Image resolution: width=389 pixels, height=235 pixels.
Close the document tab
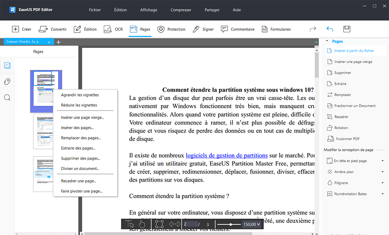coord(49,42)
